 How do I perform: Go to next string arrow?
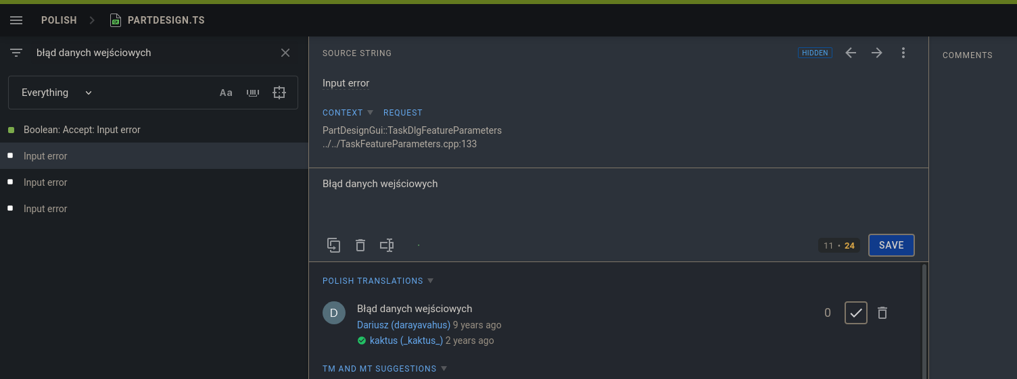pos(877,53)
